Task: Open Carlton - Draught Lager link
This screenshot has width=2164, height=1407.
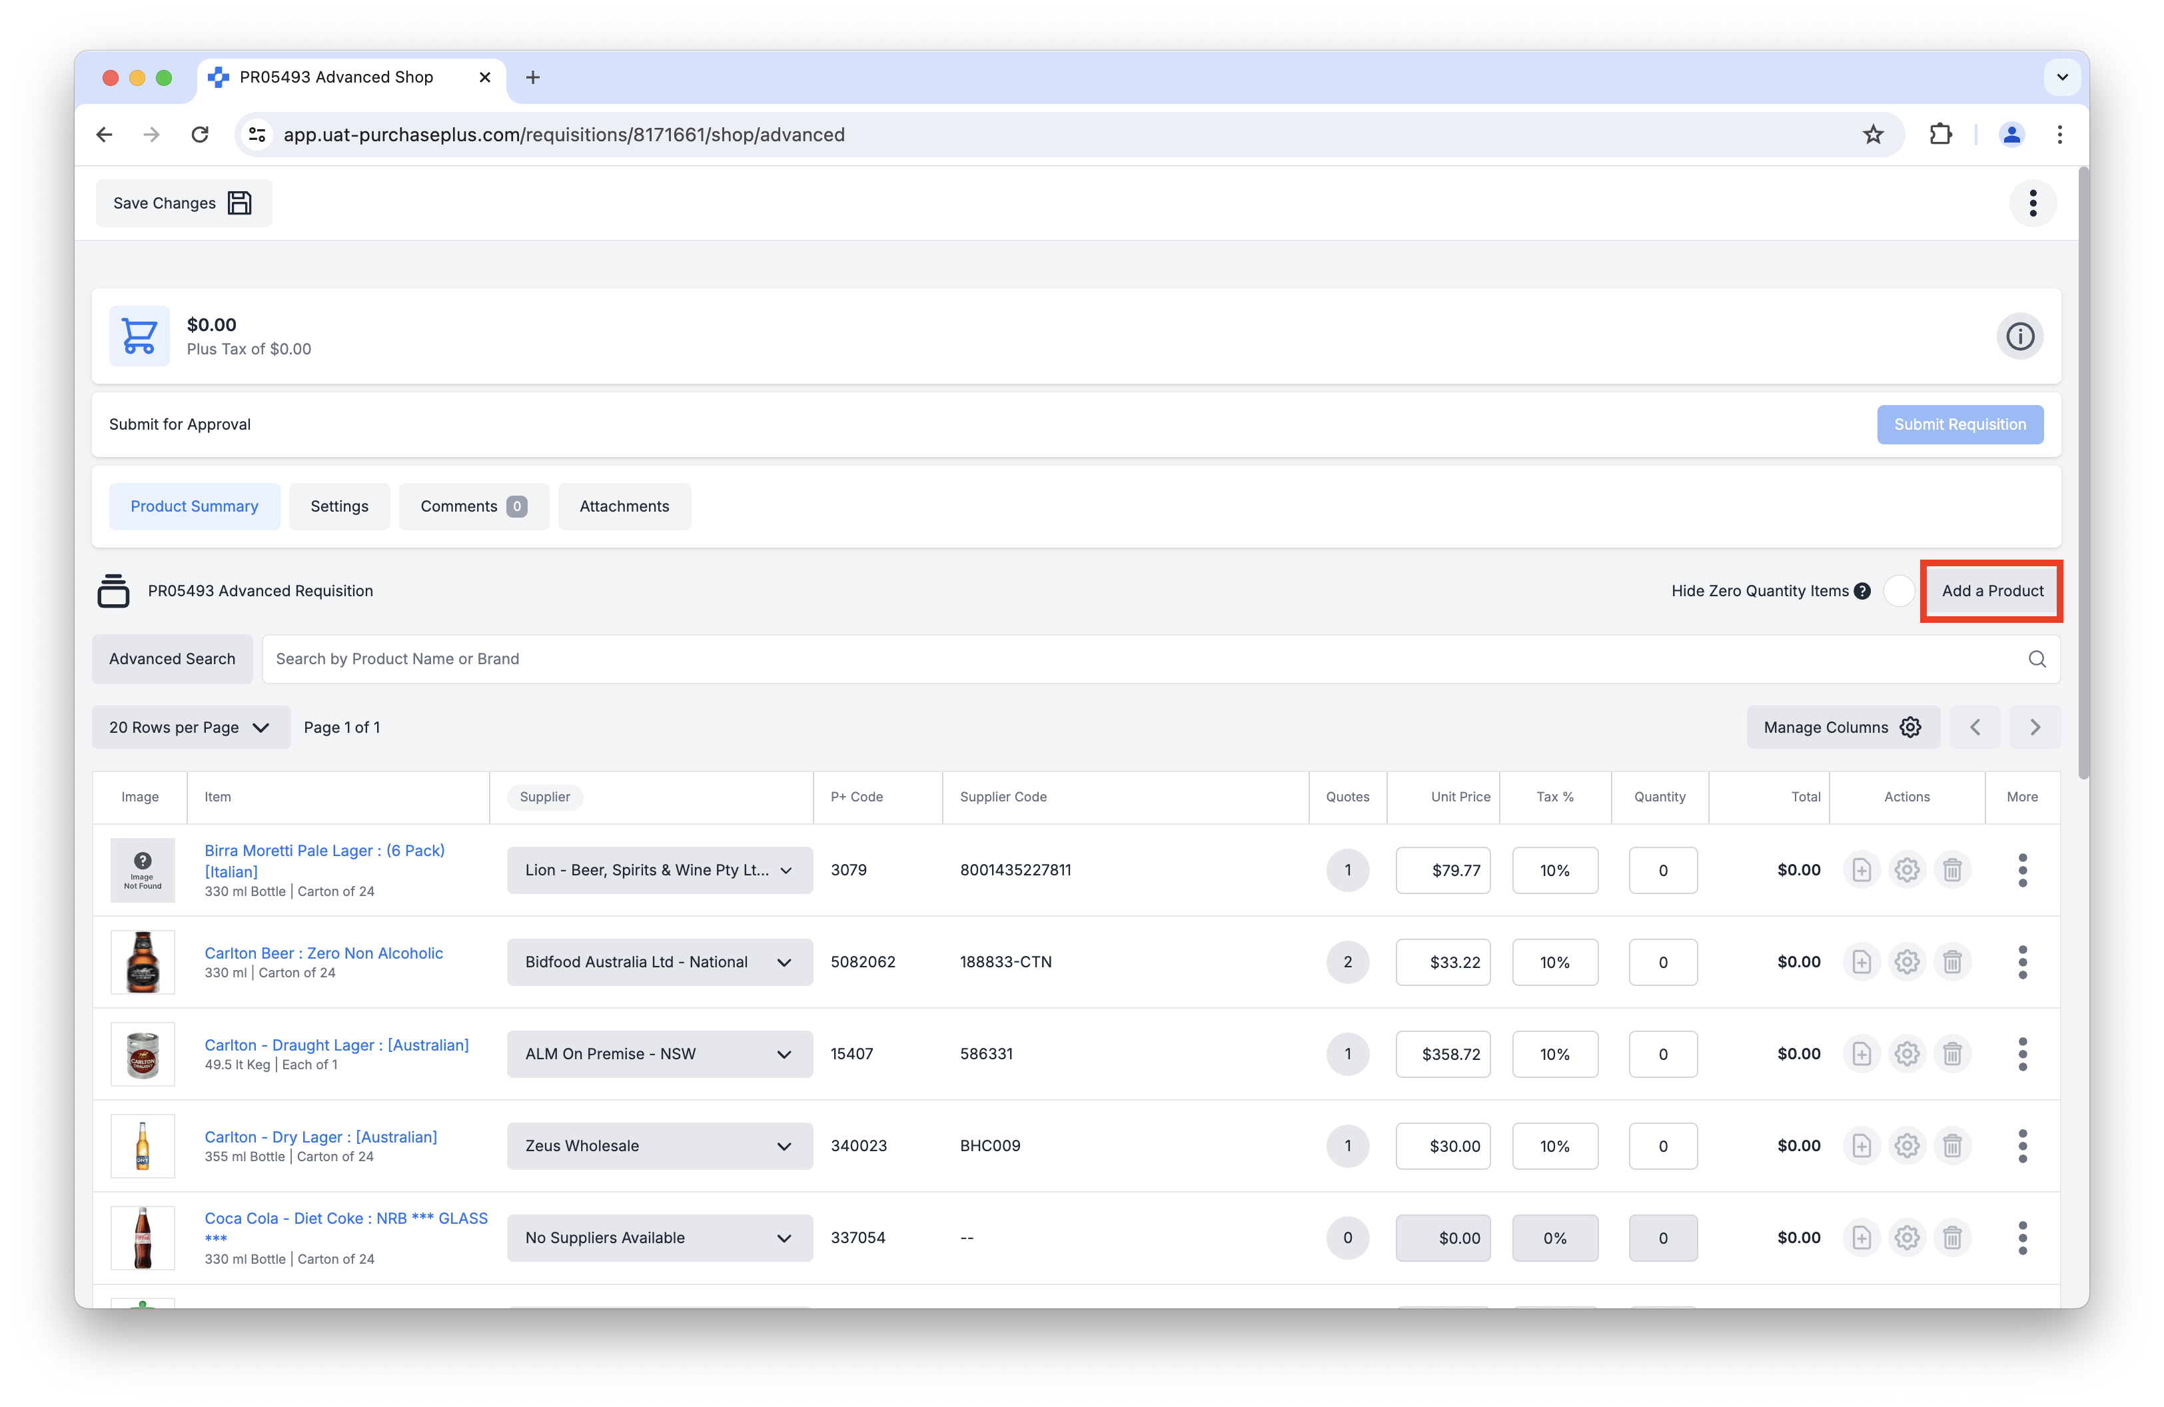Action: pos(336,1045)
